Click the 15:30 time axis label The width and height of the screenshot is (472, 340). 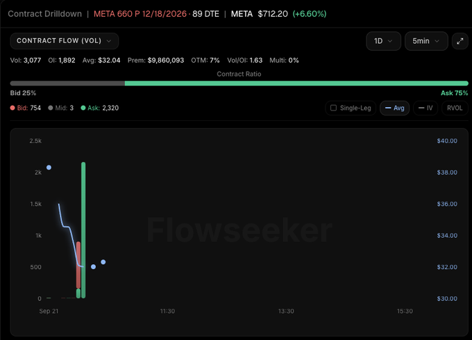(x=405, y=311)
